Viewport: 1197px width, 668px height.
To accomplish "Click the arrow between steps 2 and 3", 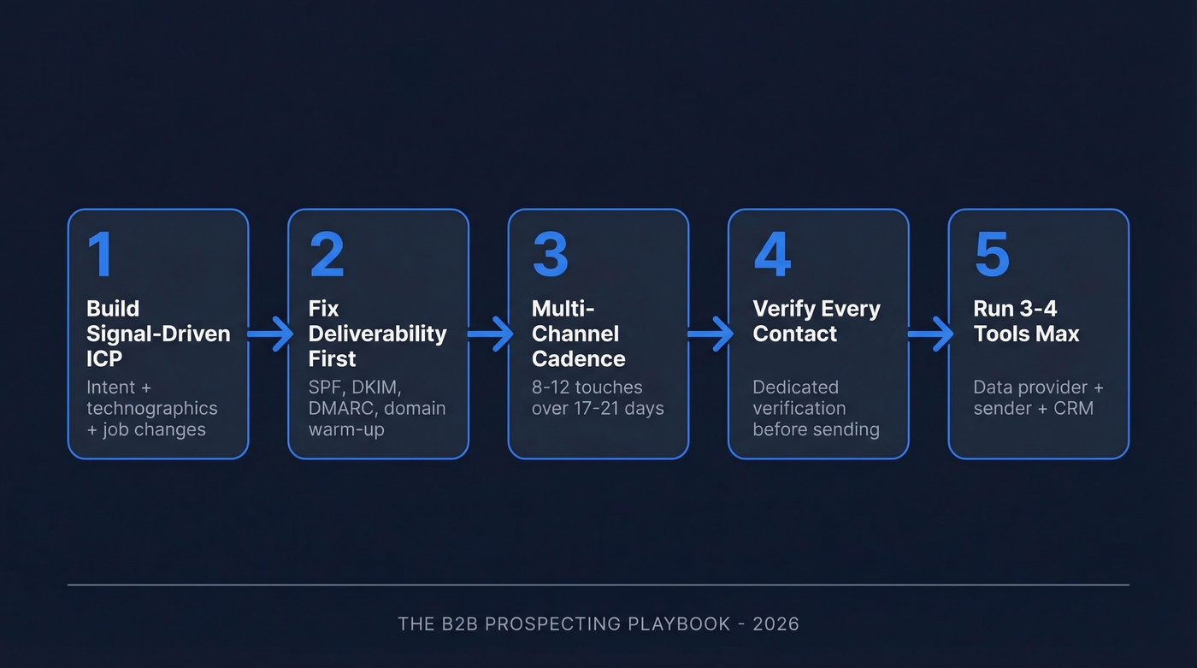I will (x=489, y=334).
